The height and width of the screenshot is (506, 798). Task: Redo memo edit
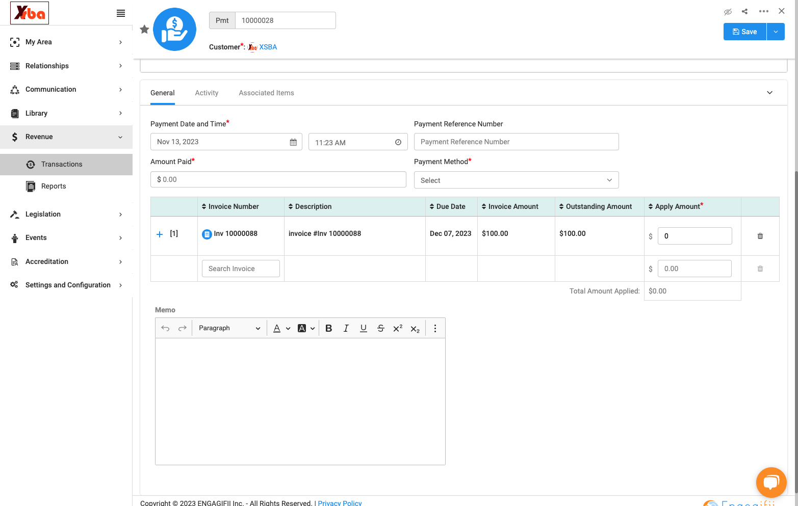tap(183, 328)
